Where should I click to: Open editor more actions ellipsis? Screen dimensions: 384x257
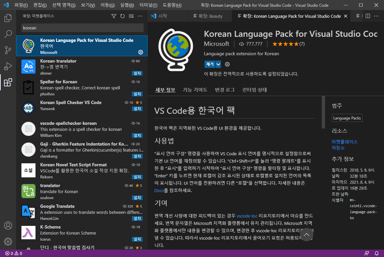tap(376, 16)
